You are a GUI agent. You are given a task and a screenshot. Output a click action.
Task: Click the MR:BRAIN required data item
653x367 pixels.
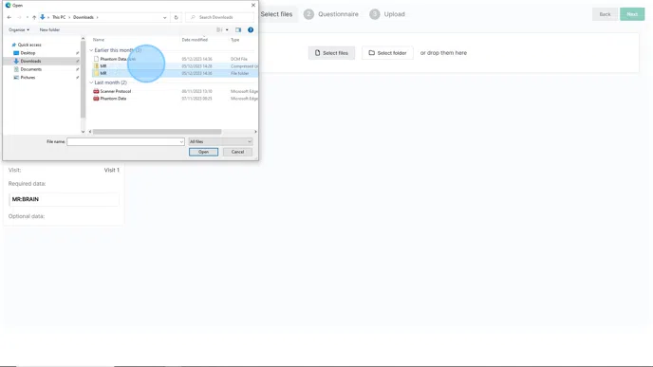tap(64, 199)
